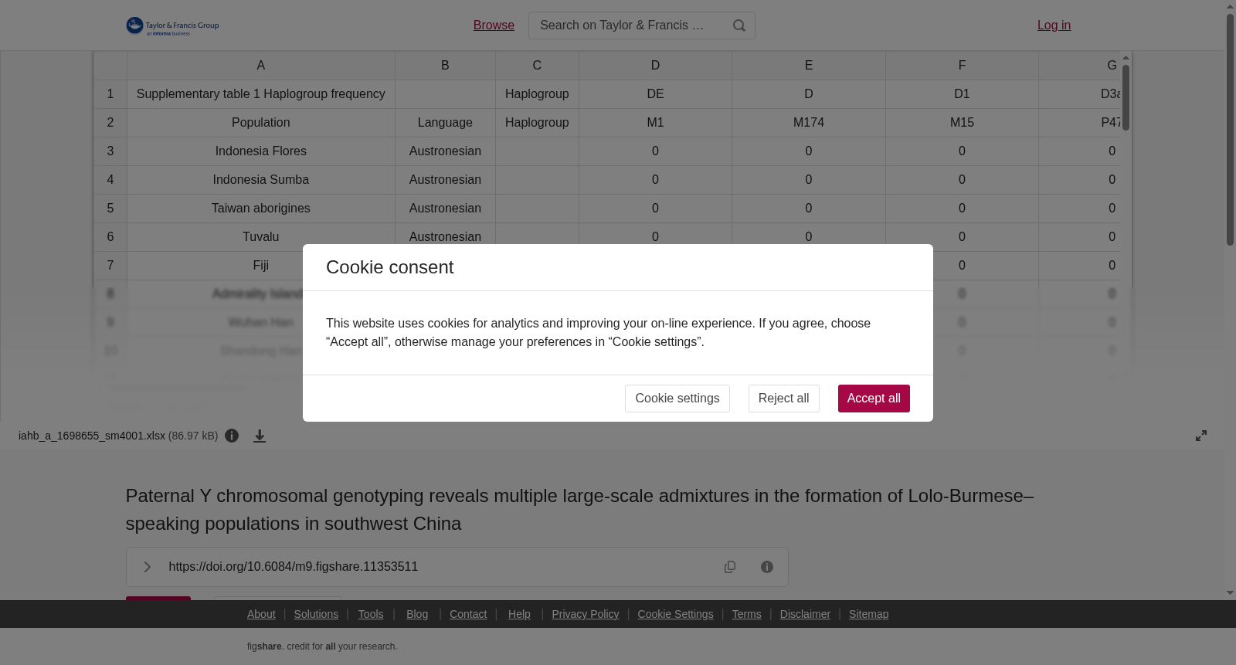
Task: Click the 'Population' cell
Action: (x=261, y=123)
